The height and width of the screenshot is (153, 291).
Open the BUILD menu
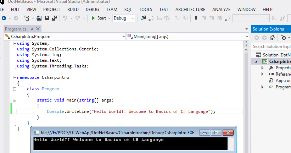point(73,9)
